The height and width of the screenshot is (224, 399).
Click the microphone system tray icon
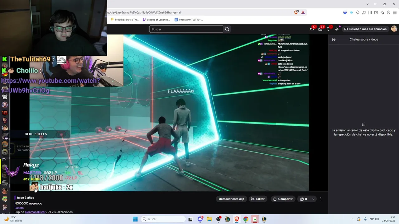[365, 219]
